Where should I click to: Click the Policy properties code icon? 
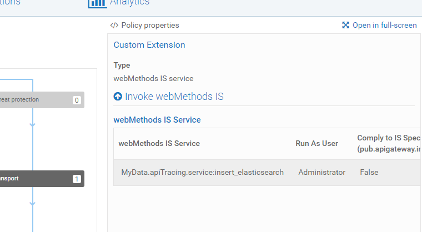[x=114, y=25]
